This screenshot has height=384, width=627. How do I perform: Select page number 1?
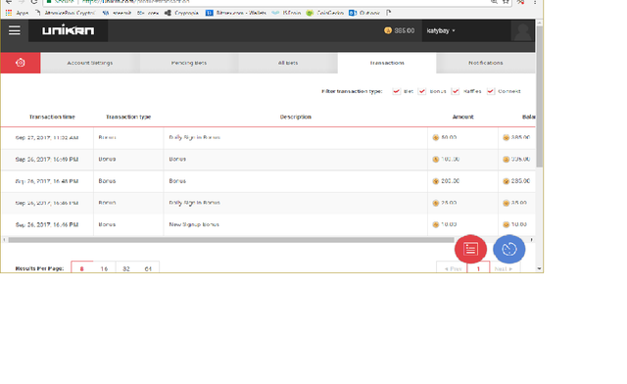(478, 268)
